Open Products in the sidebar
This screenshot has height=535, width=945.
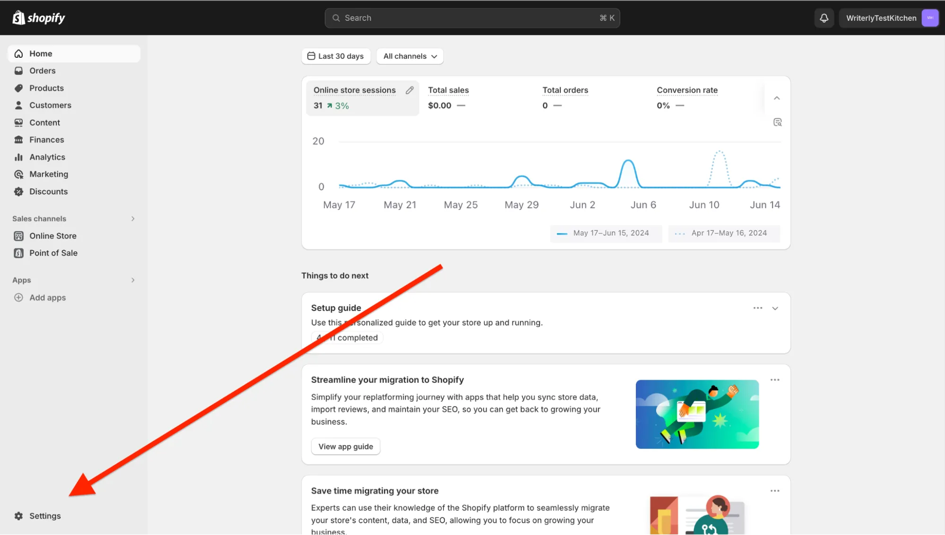[74, 88]
